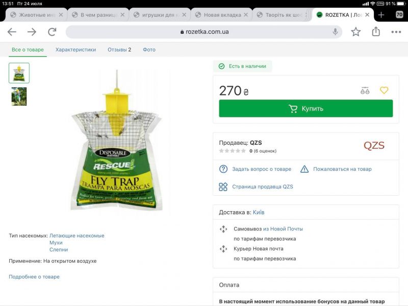Reload the page
The width and height of the screenshot is (408, 306).
[x=52, y=32]
